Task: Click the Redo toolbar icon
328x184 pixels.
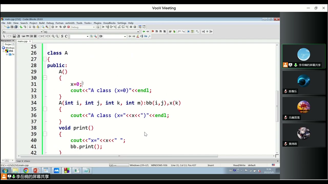Action: pyautogui.click(x=25, y=27)
